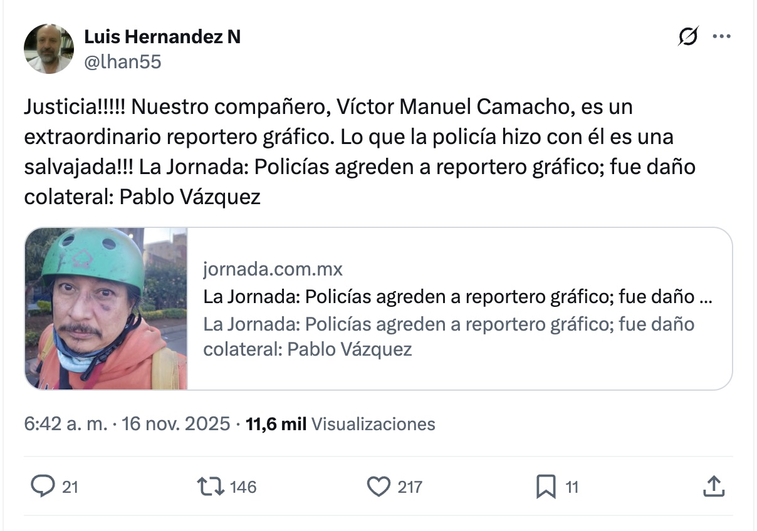
Task: Open the more options three-dot menu
Action: point(722,36)
